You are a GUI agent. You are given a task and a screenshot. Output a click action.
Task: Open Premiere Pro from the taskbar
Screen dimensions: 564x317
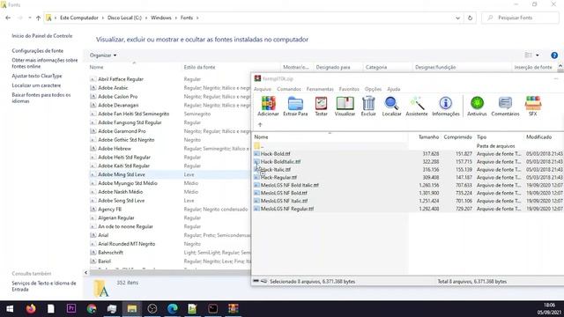point(71,309)
